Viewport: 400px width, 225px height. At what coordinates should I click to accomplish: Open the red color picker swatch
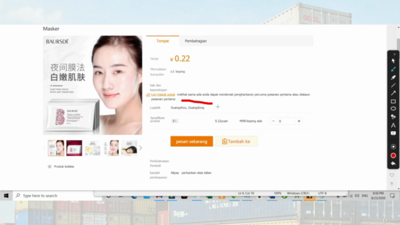pos(393,156)
